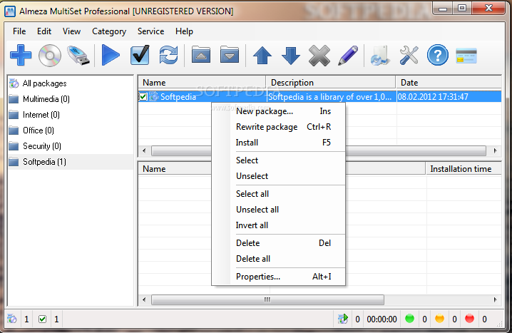Sort by the Date column header
The height and width of the screenshot is (333, 512).
pyautogui.click(x=449, y=83)
